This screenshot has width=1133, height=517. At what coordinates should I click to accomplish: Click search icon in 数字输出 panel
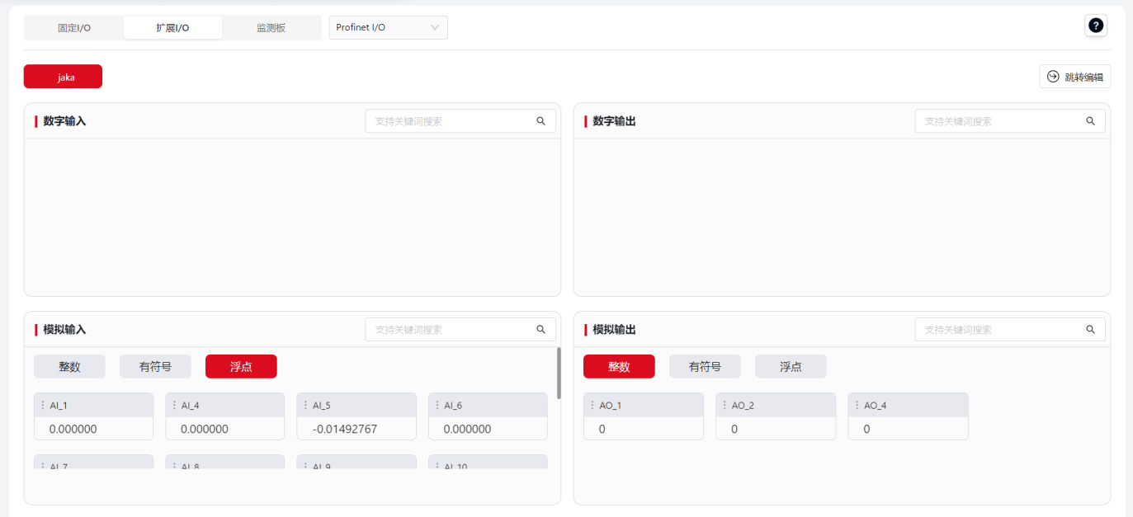(1090, 121)
